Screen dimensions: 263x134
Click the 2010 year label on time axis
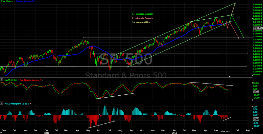47,133
